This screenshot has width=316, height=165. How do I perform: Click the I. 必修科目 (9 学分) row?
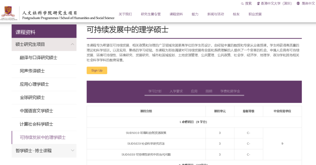tap(194, 122)
